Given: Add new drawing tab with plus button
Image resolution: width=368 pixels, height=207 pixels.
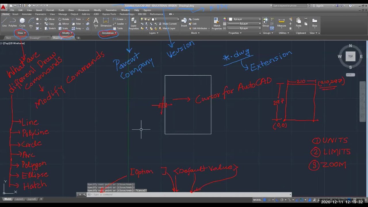Looking at the screenshot, I should point(78,38).
